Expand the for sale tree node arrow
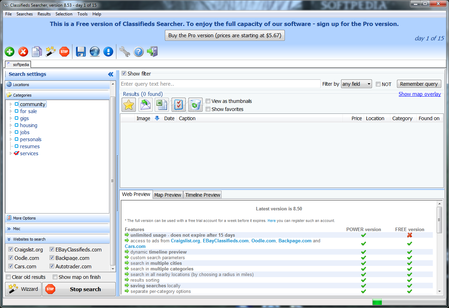 (11, 111)
